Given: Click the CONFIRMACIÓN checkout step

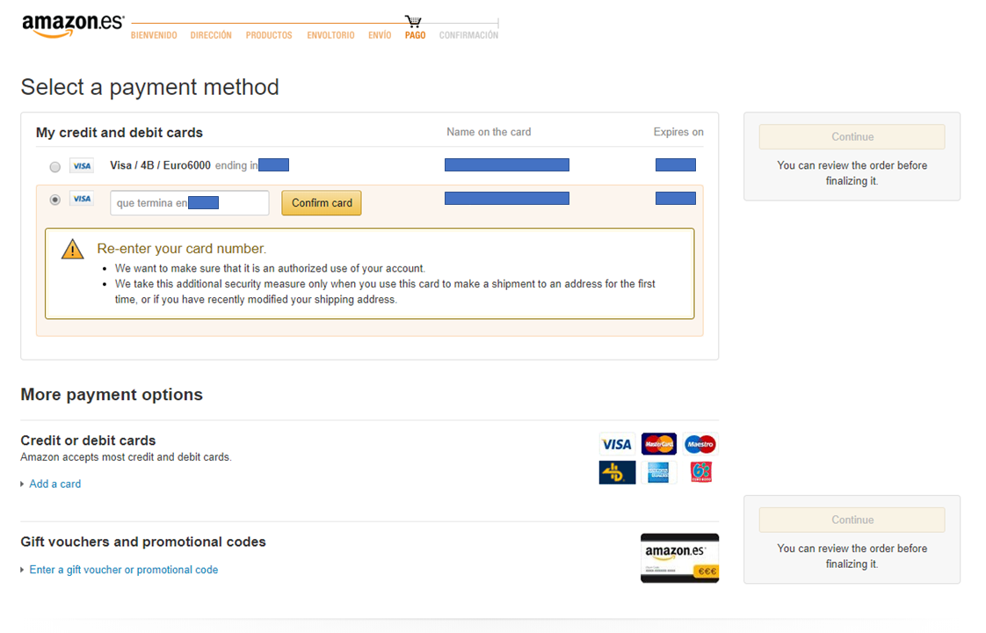Looking at the screenshot, I should point(468,35).
